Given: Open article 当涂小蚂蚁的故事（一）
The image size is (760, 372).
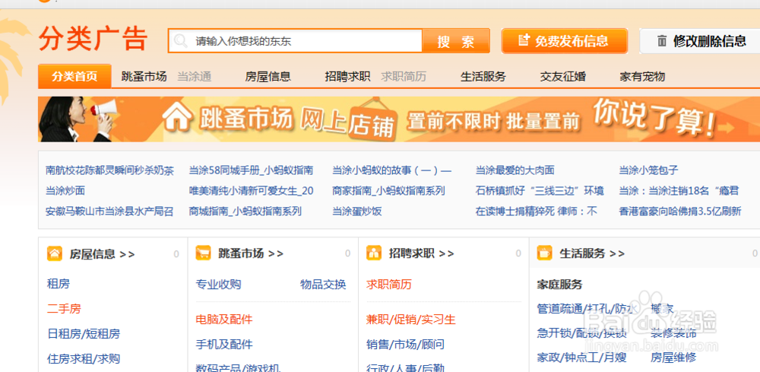Looking at the screenshot, I should tap(391, 170).
